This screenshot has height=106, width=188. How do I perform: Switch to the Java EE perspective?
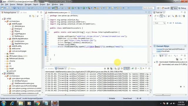coord(165,8)
